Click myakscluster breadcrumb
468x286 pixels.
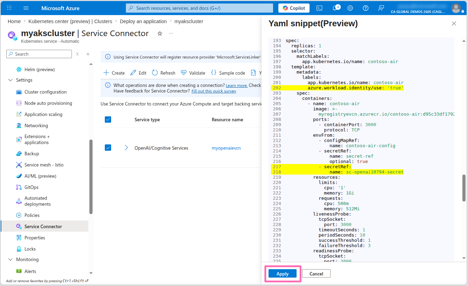(x=189, y=21)
